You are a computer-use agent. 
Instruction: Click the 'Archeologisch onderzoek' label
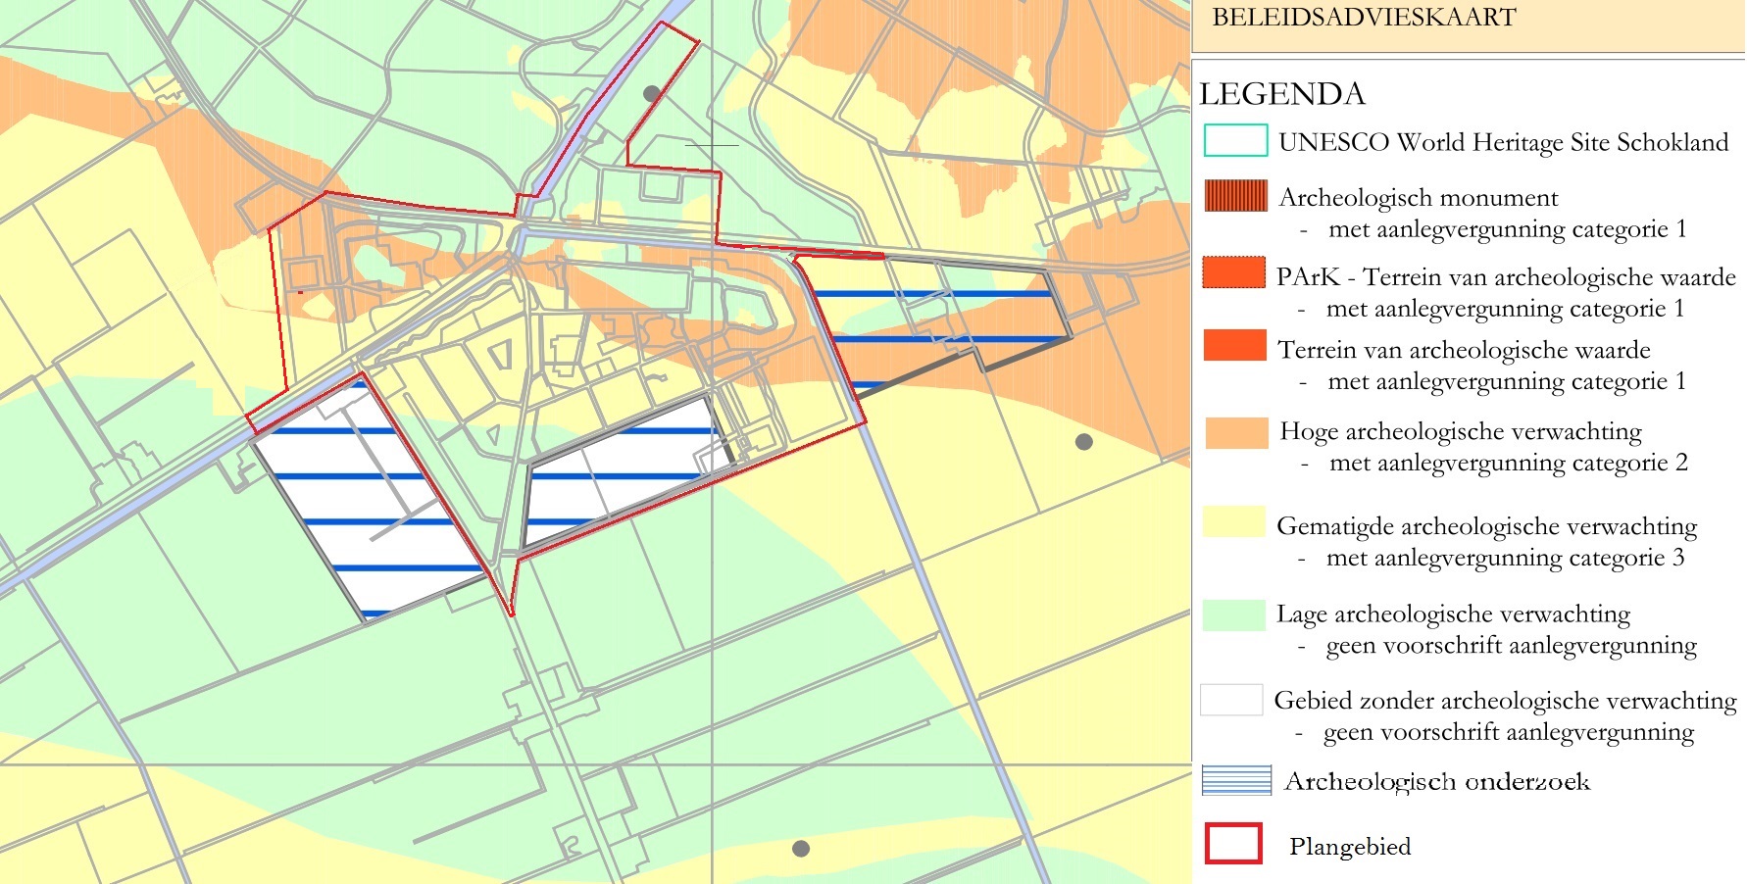pos(1437,781)
